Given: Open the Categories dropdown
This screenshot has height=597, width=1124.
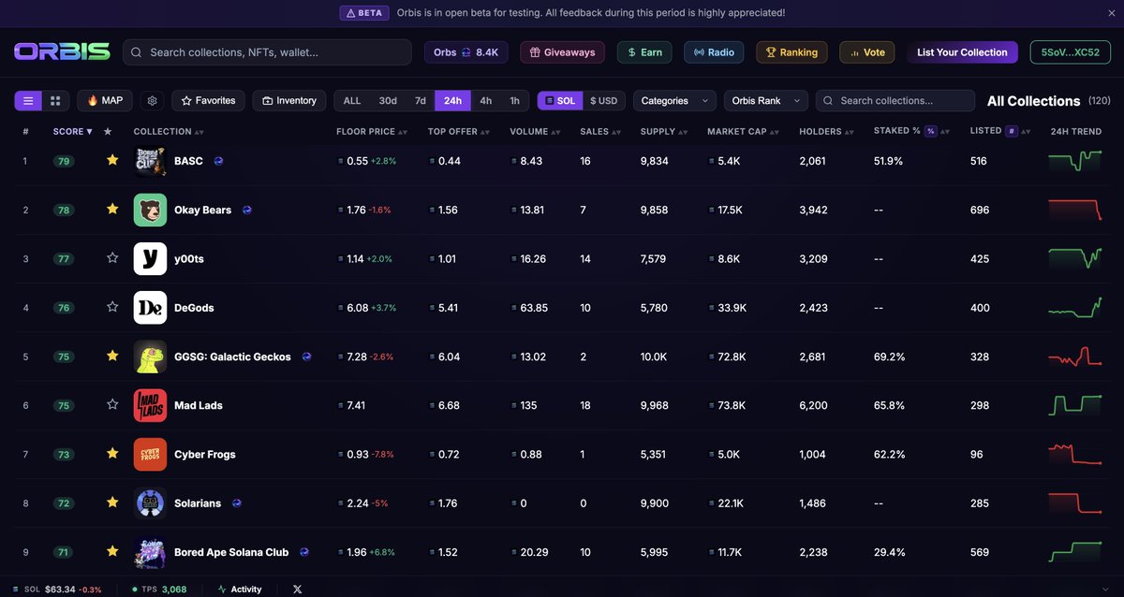Looking at the screenshot, I should (674, 100).
